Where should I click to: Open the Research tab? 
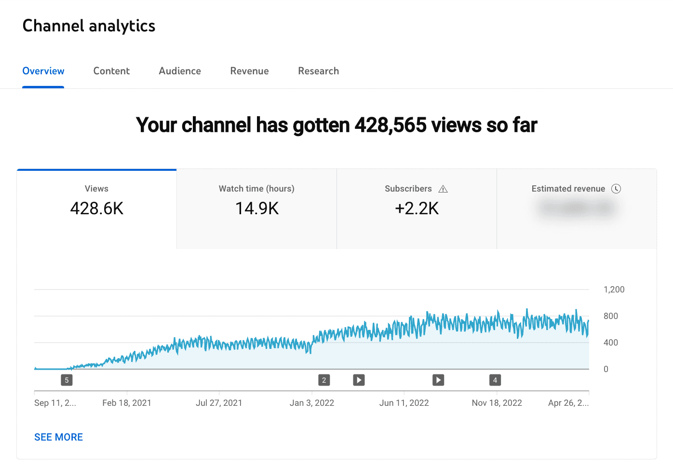click(318, 71)
